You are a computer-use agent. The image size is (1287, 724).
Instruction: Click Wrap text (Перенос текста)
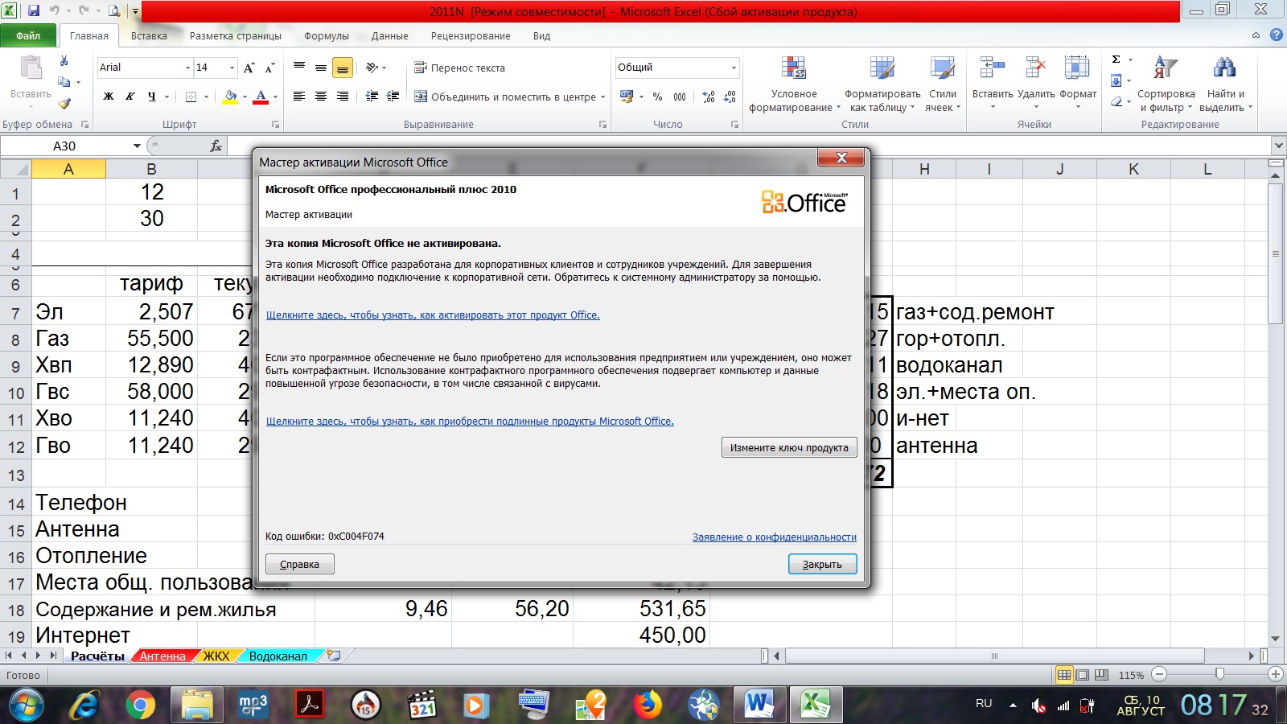[x=459, y=68]
